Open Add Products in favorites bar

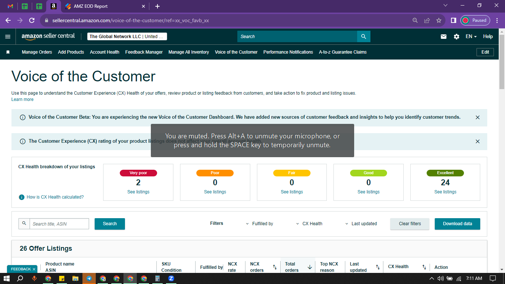pyautogui.click(x=71, y=52)
